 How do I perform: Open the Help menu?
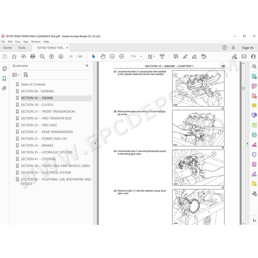point(46,42)
